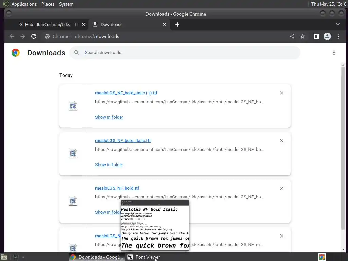
Task: Share this page via the share icon
Action: pyautogui.click(x=292, y=36)
